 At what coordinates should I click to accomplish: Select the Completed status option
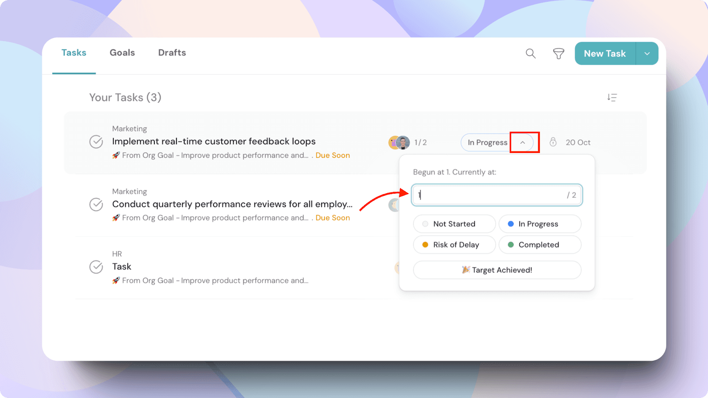(x=539, y=245)
